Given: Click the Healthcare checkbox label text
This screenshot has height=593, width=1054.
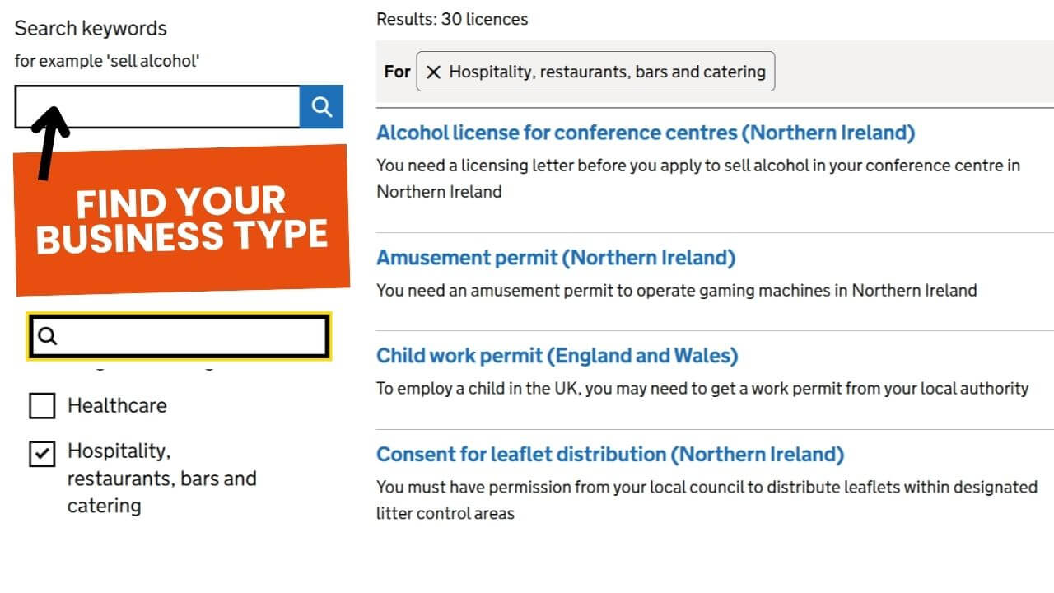Looking at the screenshot, I should click(117, 405).
